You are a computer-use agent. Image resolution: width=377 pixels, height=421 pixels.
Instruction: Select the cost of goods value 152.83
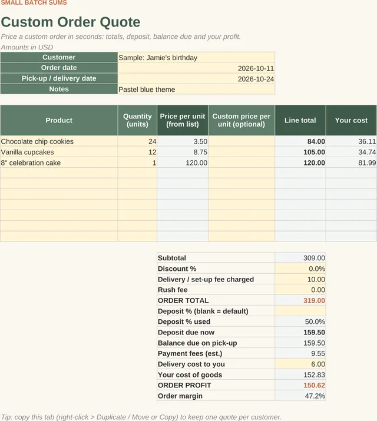coord(300,374)
